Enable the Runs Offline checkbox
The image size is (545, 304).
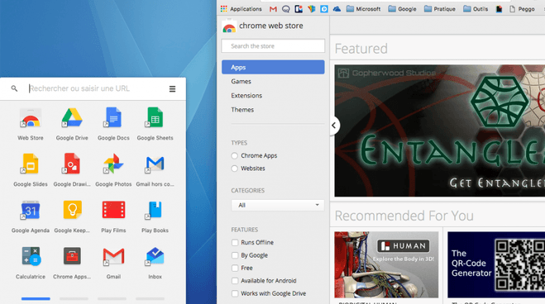click(x=235, y=243)
